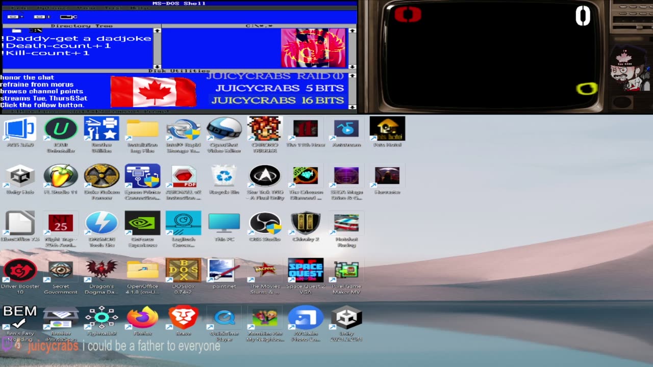The width and height of the screenshot is (653, 367).
Task: Click the "JUICYCRABS 16 BITS" entry
Action: [x=278, y=100]
